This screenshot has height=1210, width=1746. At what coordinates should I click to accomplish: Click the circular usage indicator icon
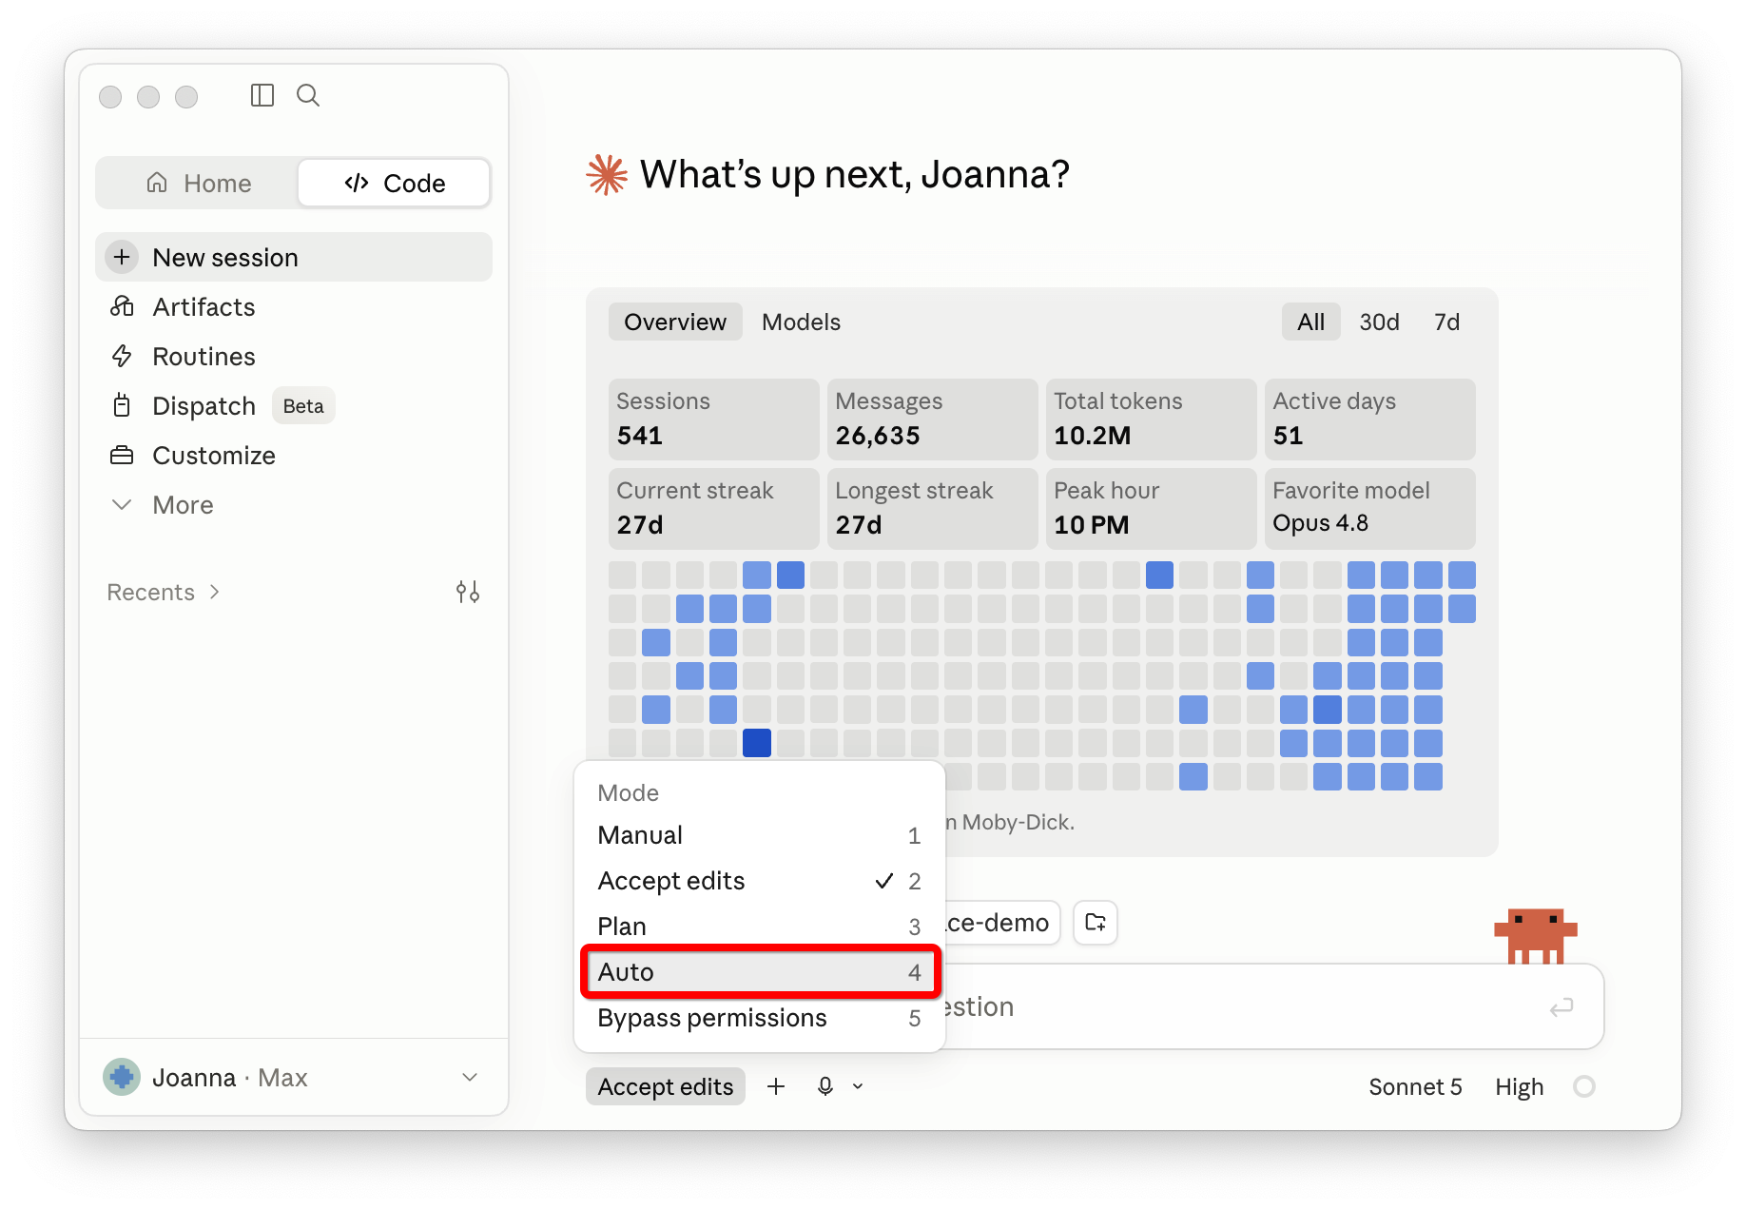1584,1086
